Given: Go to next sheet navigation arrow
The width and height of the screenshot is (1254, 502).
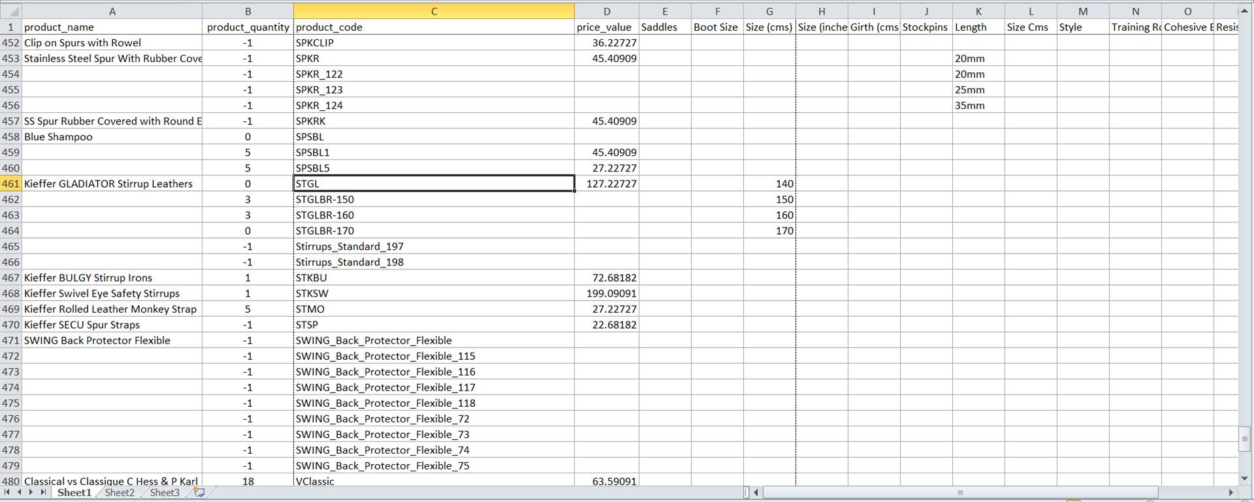Looking at the screenshot, I should coord(31,493).
